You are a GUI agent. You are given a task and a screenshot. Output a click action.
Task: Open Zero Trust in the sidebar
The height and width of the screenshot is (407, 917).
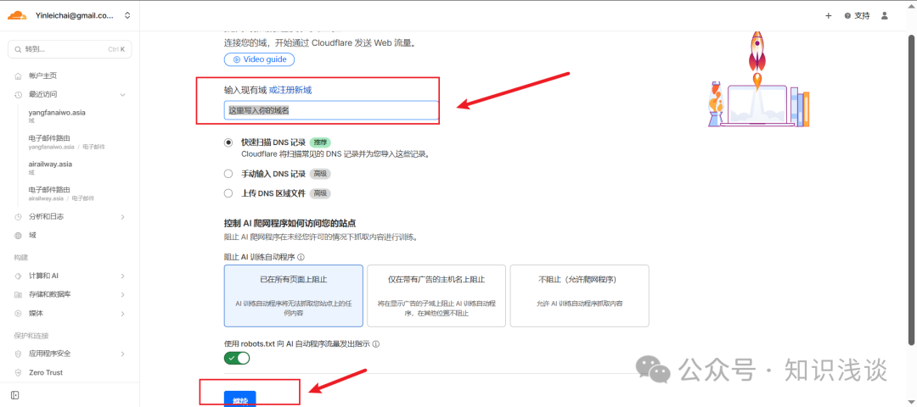point(46,372)
